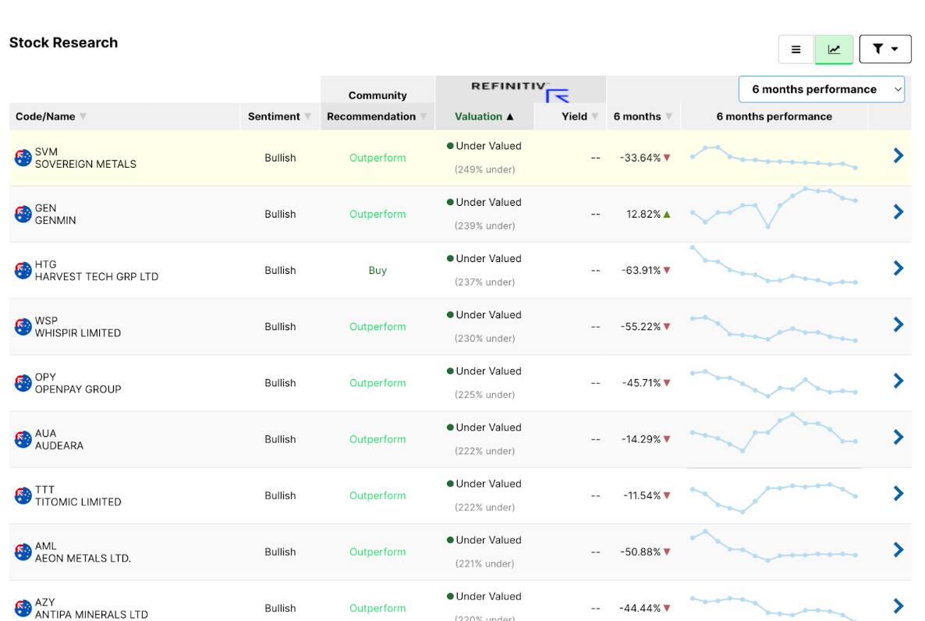Click the Australian flag icon for SVM
Screen dimensions: 925x621
(x=23, y=158)
